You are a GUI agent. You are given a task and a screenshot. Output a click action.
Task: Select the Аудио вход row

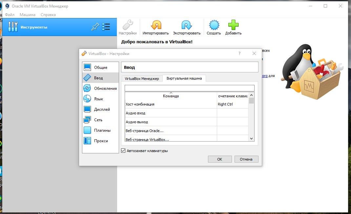(x=187, y=113)
